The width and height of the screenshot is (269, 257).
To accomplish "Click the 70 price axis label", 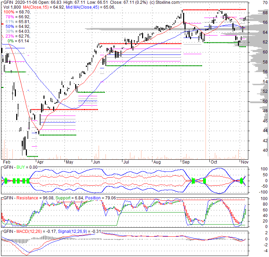I will click(265, 2).
